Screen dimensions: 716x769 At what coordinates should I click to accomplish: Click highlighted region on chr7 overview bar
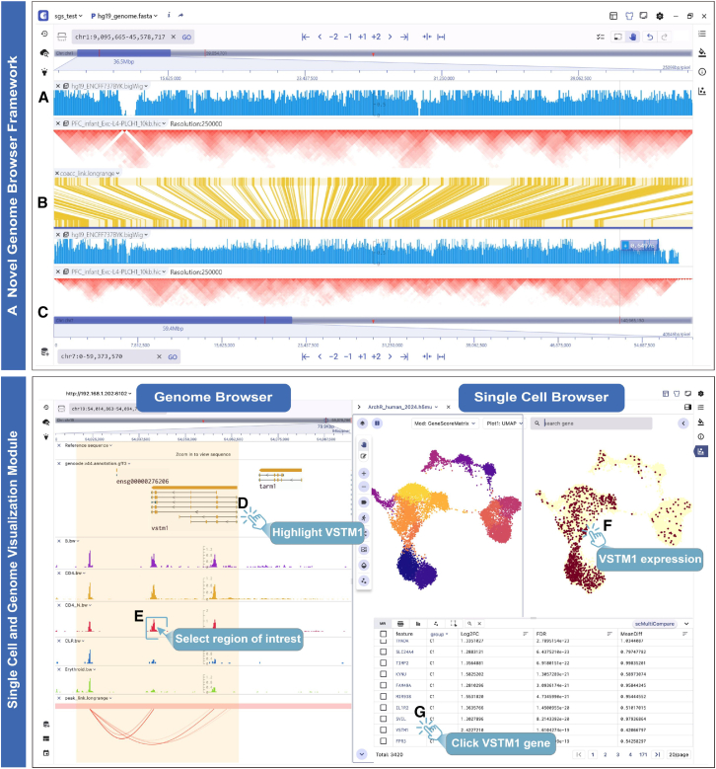tap(173, 320)
